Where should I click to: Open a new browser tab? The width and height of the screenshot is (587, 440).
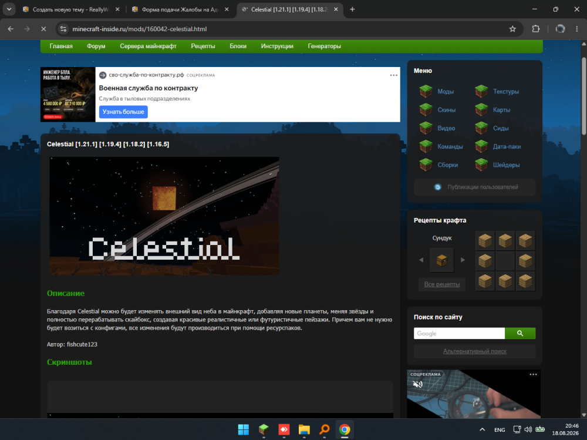pyautogui.click(x=352, y=9)
